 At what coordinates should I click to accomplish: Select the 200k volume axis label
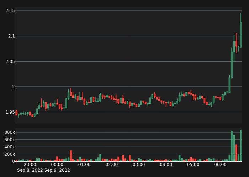[x=10, y=154]
